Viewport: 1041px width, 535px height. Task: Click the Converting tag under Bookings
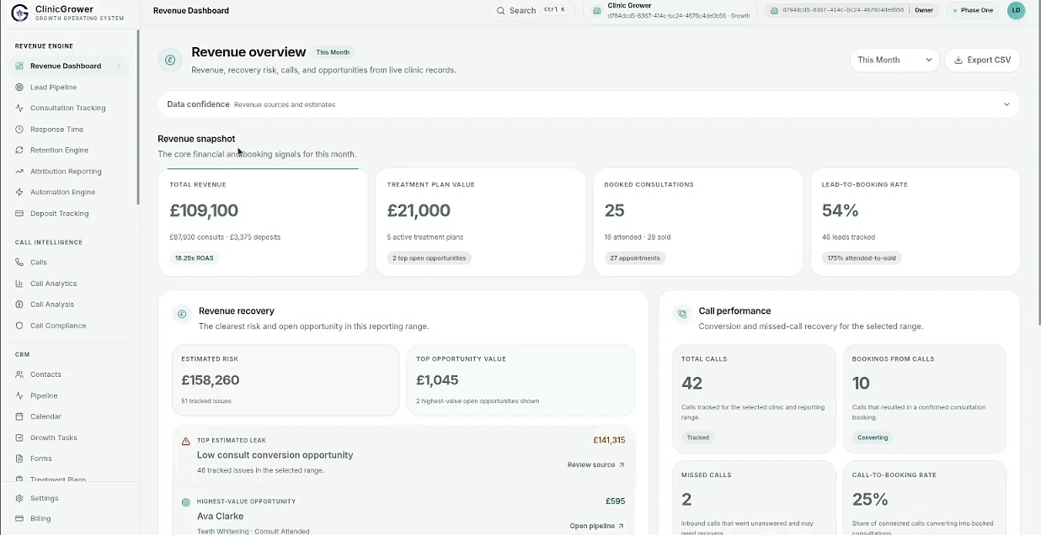(873, 437)
